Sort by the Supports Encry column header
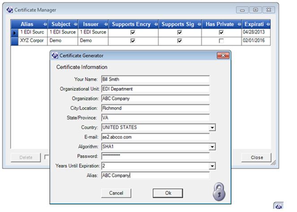Screen dimensions: 297x212 tap(130, 24)
